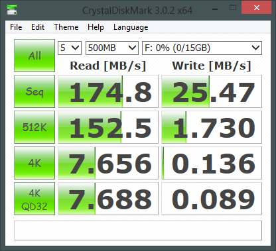Screen dimensions: 276x251
Task: Select the 4K write result 0.136
Action: pos(212,163)
